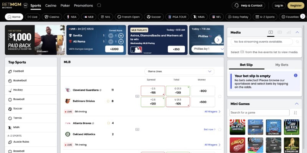Screen dimensions: 307x153
Task: Favorite the Guardians vs Orioles game star
Action: pyautogui.click(x=220, y=96)
